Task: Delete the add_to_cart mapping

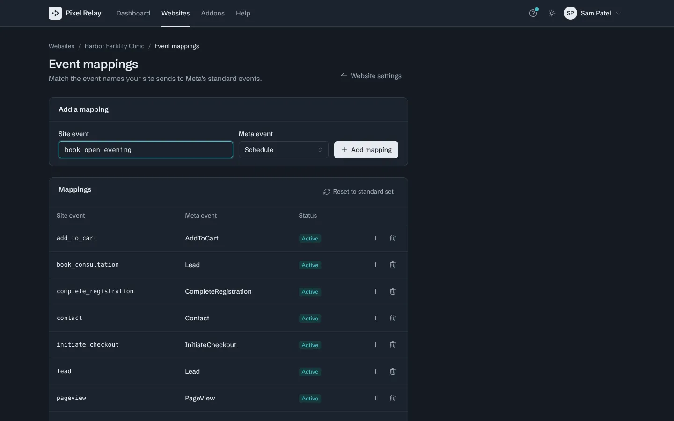Action: [393, 238]
